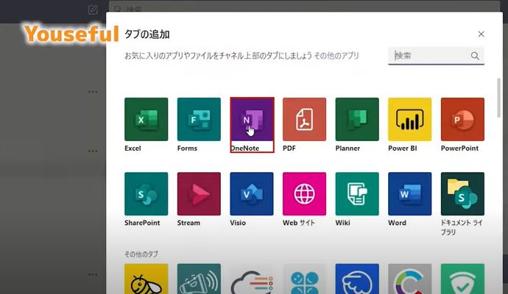This screenshot has width=508, height=294.
Task: Add the OneNote tab app
Action: [252, 119]
